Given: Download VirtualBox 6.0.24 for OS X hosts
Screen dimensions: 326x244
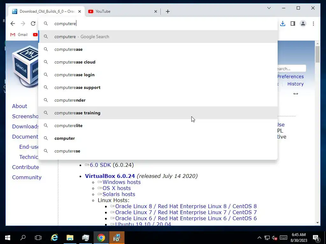Looking at the screenshot, I should coord(117,188).
